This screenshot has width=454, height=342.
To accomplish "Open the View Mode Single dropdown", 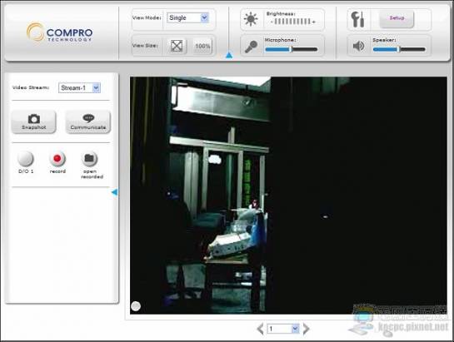I will tap(187, 18).
